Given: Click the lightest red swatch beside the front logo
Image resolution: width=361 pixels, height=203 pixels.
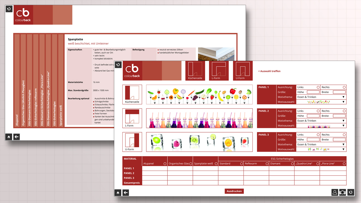Looking at the screenshot, I should coord(171,70).
